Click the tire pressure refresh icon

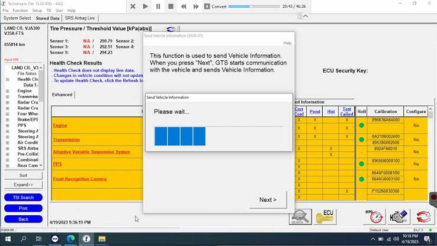pyautogui.click(x=171, y=29)
